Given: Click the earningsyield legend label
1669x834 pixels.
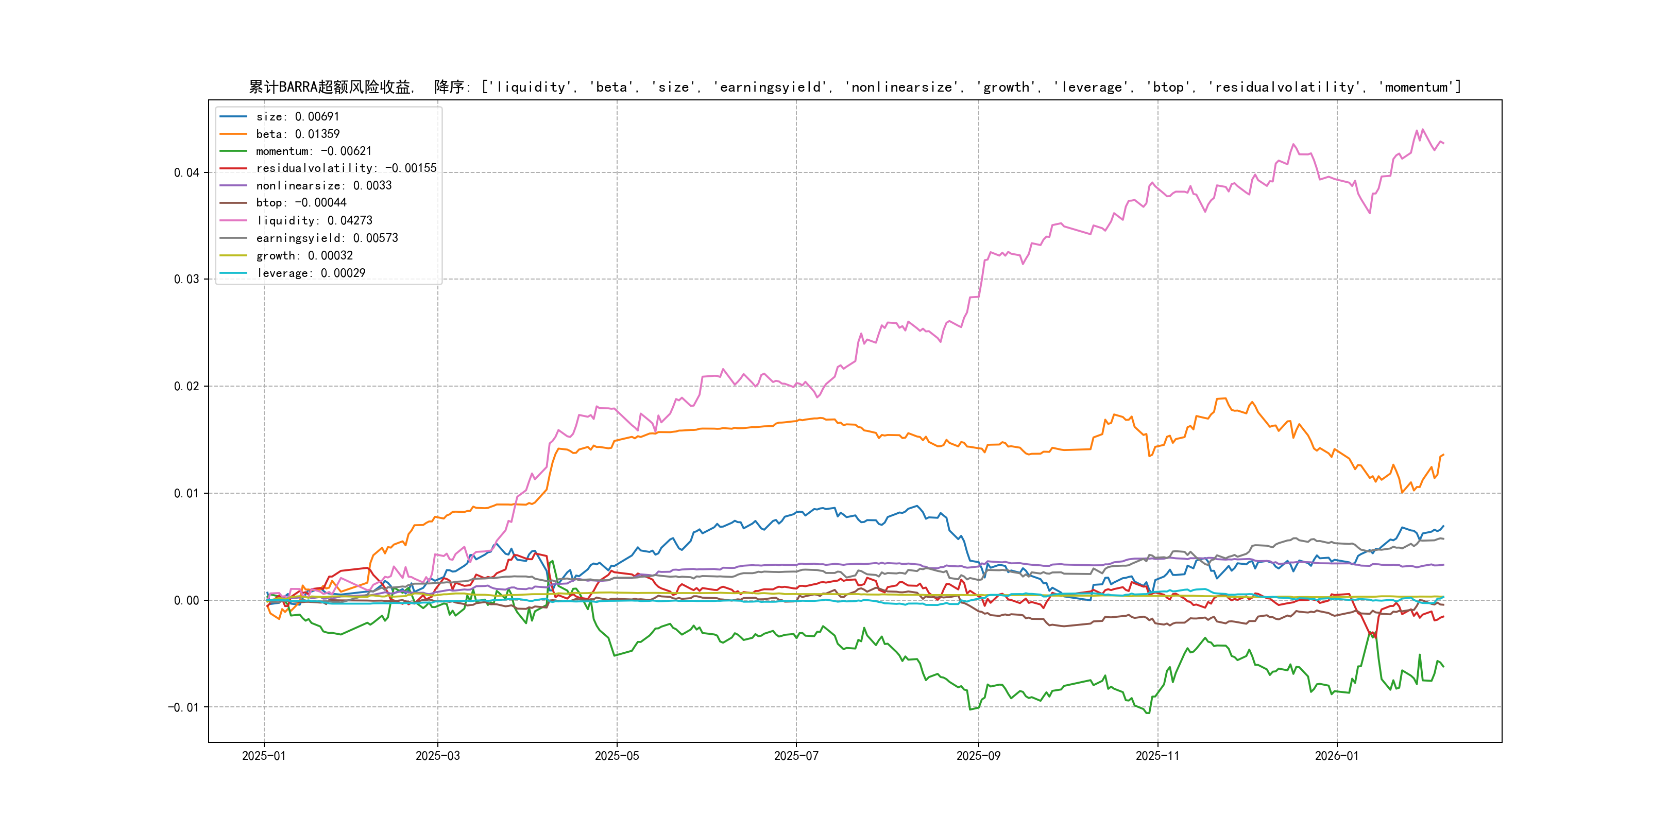Looking at the screenshot, I should tap(327, 238).
